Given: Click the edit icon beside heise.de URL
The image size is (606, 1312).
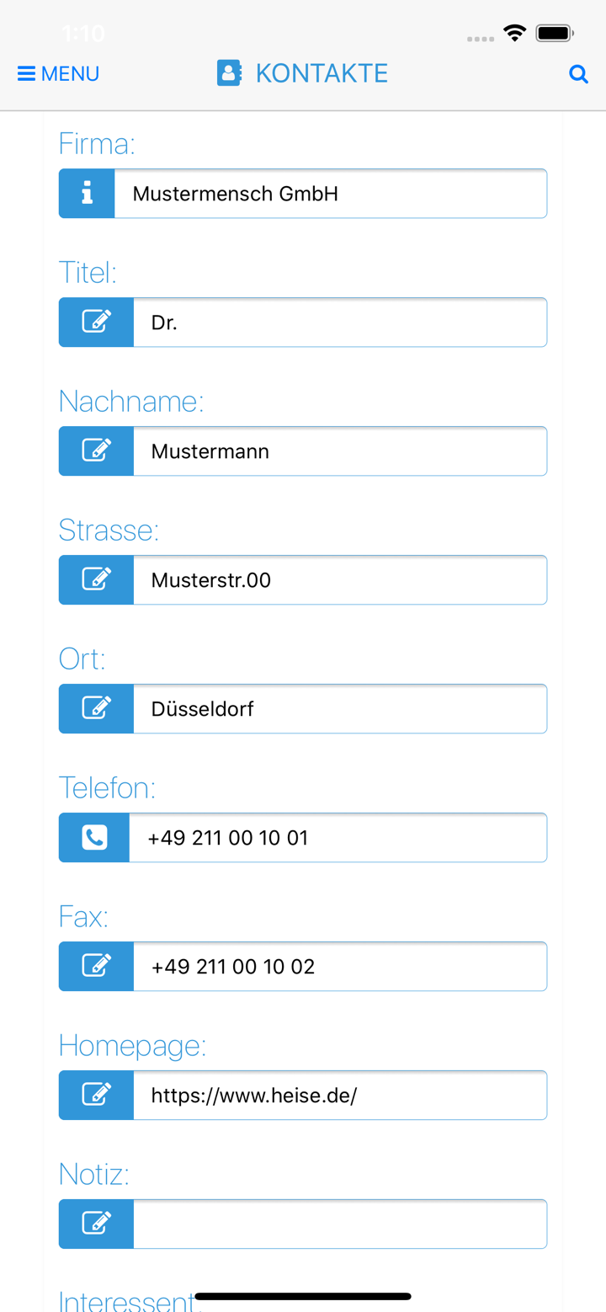Looking at the screenshot, I should point(96,1096).
